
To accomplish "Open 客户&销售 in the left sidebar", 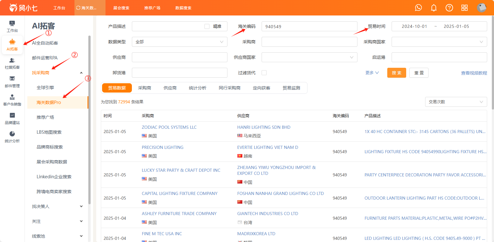I will [12, 100].
